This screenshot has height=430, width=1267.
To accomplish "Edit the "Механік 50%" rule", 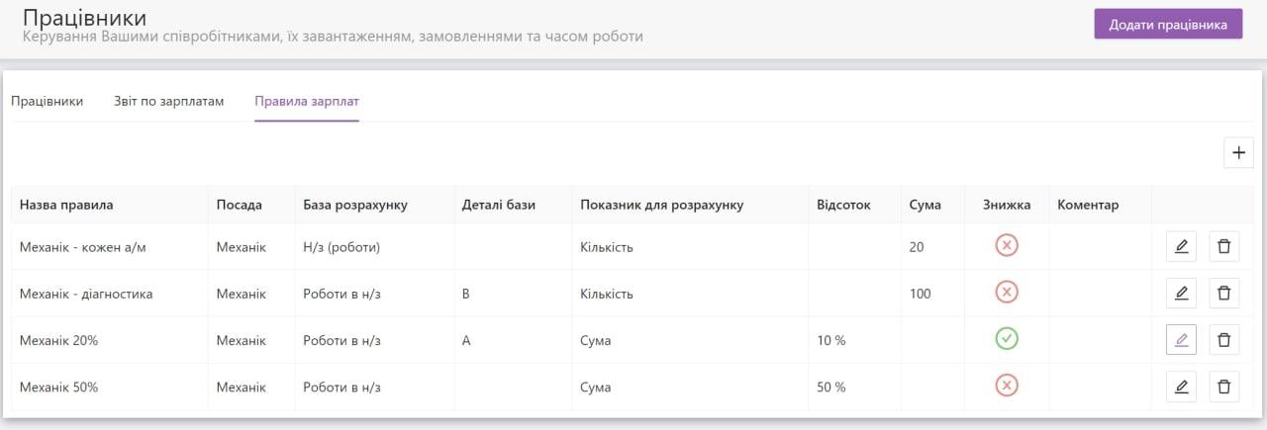I will point(1181,387).
